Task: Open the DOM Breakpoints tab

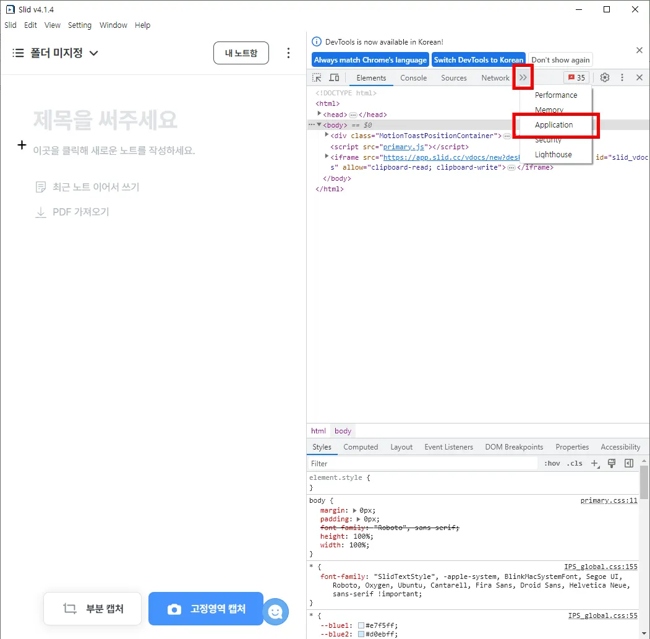Action: [514, 447]
